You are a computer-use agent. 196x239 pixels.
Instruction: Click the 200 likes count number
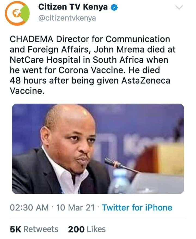tap(76, 229)
